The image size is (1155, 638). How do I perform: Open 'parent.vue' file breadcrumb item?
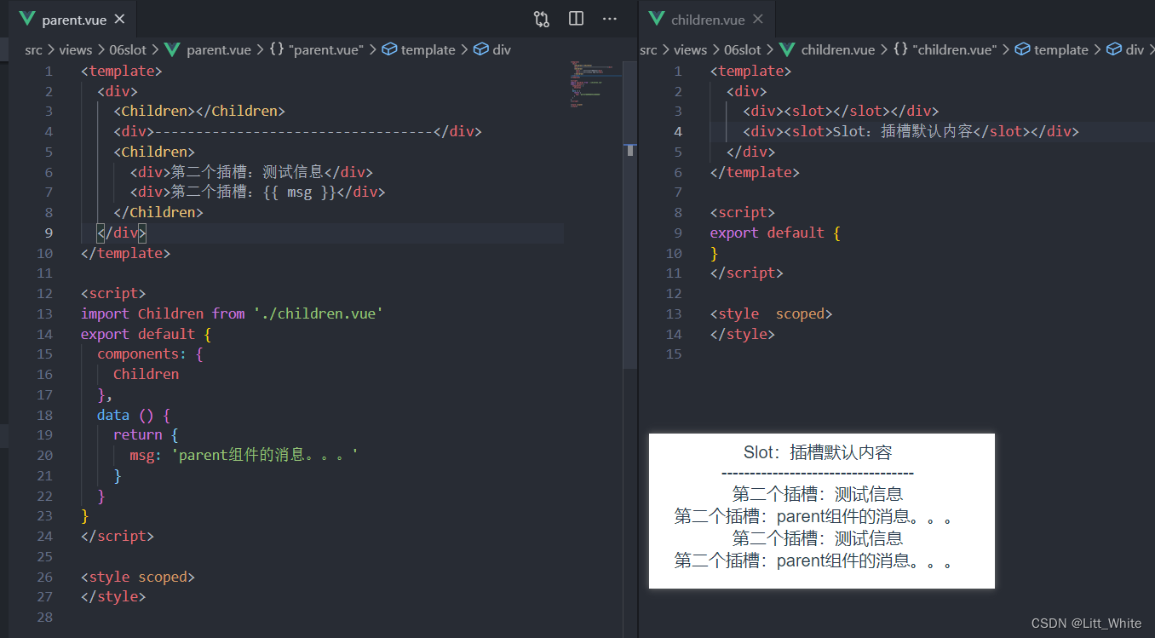[x=209, y=49]
